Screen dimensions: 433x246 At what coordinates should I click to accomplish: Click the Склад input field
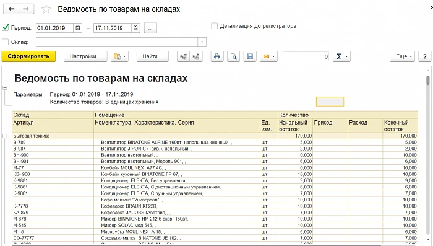[117, 42]
